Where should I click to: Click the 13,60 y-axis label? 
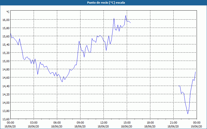6,119
